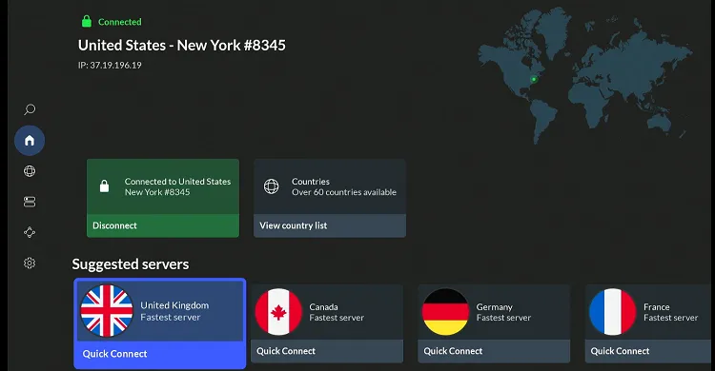Open the meshnet icon in the sidebar

click(x=30, y=232)
